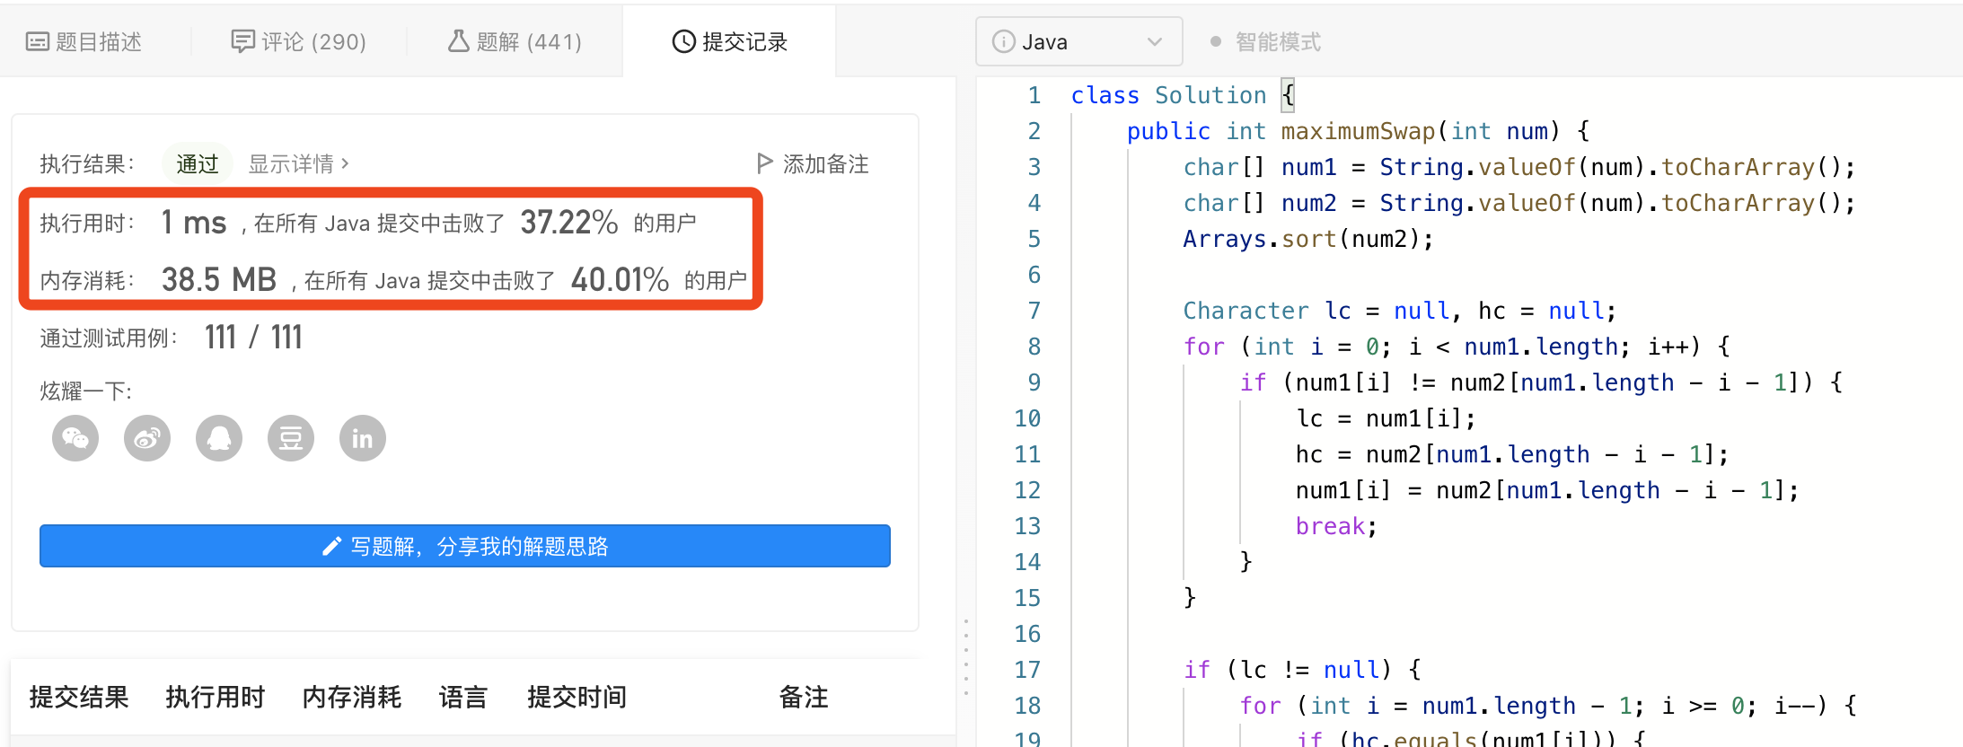Share result via Weibo icon
Image resolution: width=1963 pixels, height=747 pixels.
[x=147, y=438]
